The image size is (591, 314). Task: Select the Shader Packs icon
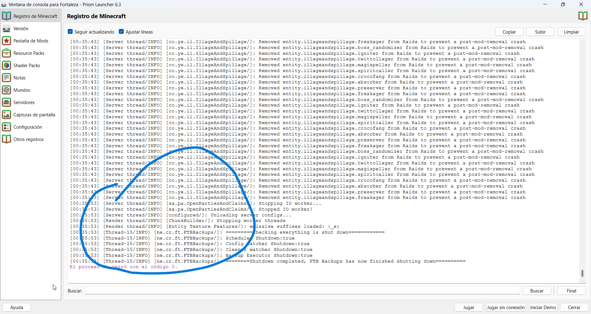click(x=6, y=65)
